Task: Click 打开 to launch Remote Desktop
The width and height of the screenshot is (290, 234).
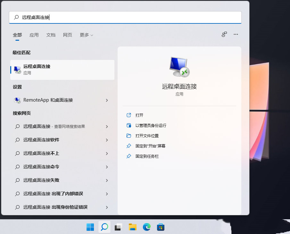Action: click(139, 115)
